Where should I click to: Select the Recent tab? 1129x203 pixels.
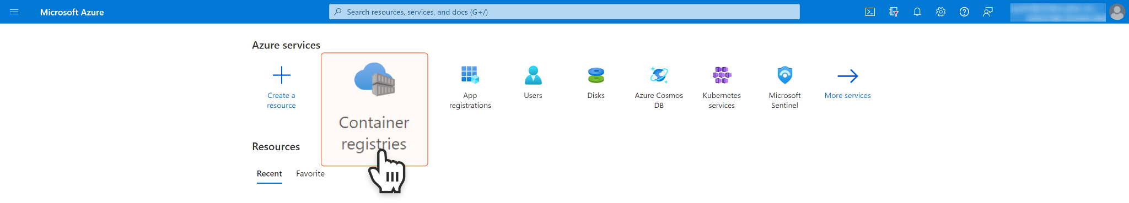270,173
